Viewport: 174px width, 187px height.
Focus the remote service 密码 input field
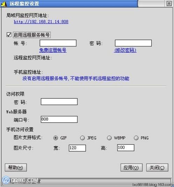point(133,43)
